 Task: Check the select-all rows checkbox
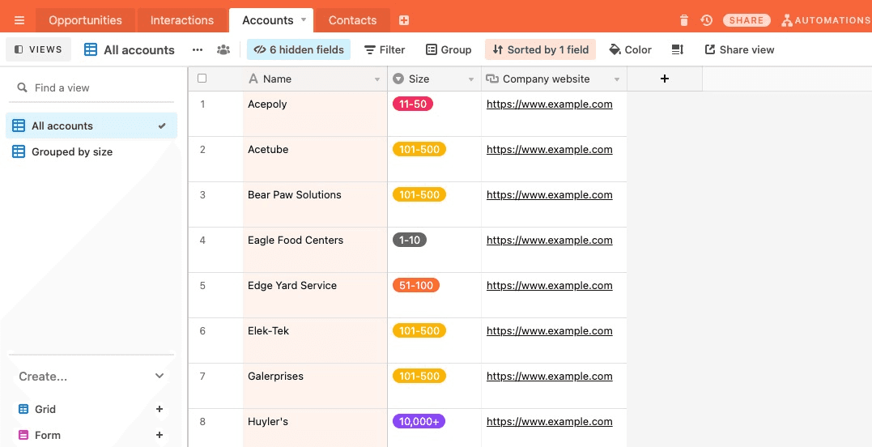pyautogui.click(x=202, y=79)
